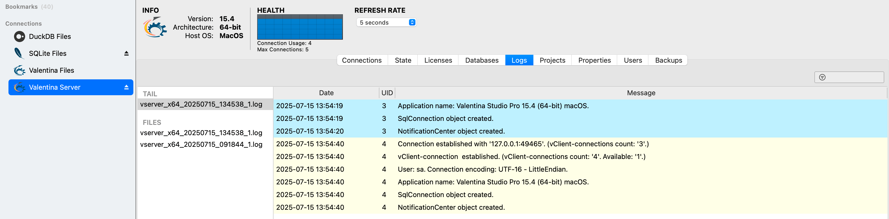Open the Licenses tab
889x219 pixels.
pyautogui.click(x=438, y=60)
